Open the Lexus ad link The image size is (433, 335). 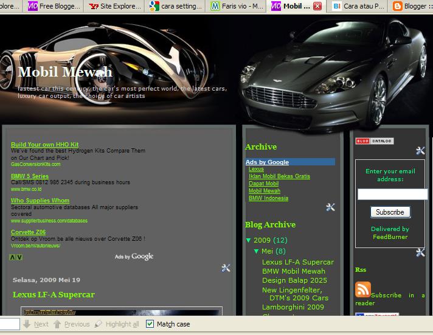click(x=256, y=169)
